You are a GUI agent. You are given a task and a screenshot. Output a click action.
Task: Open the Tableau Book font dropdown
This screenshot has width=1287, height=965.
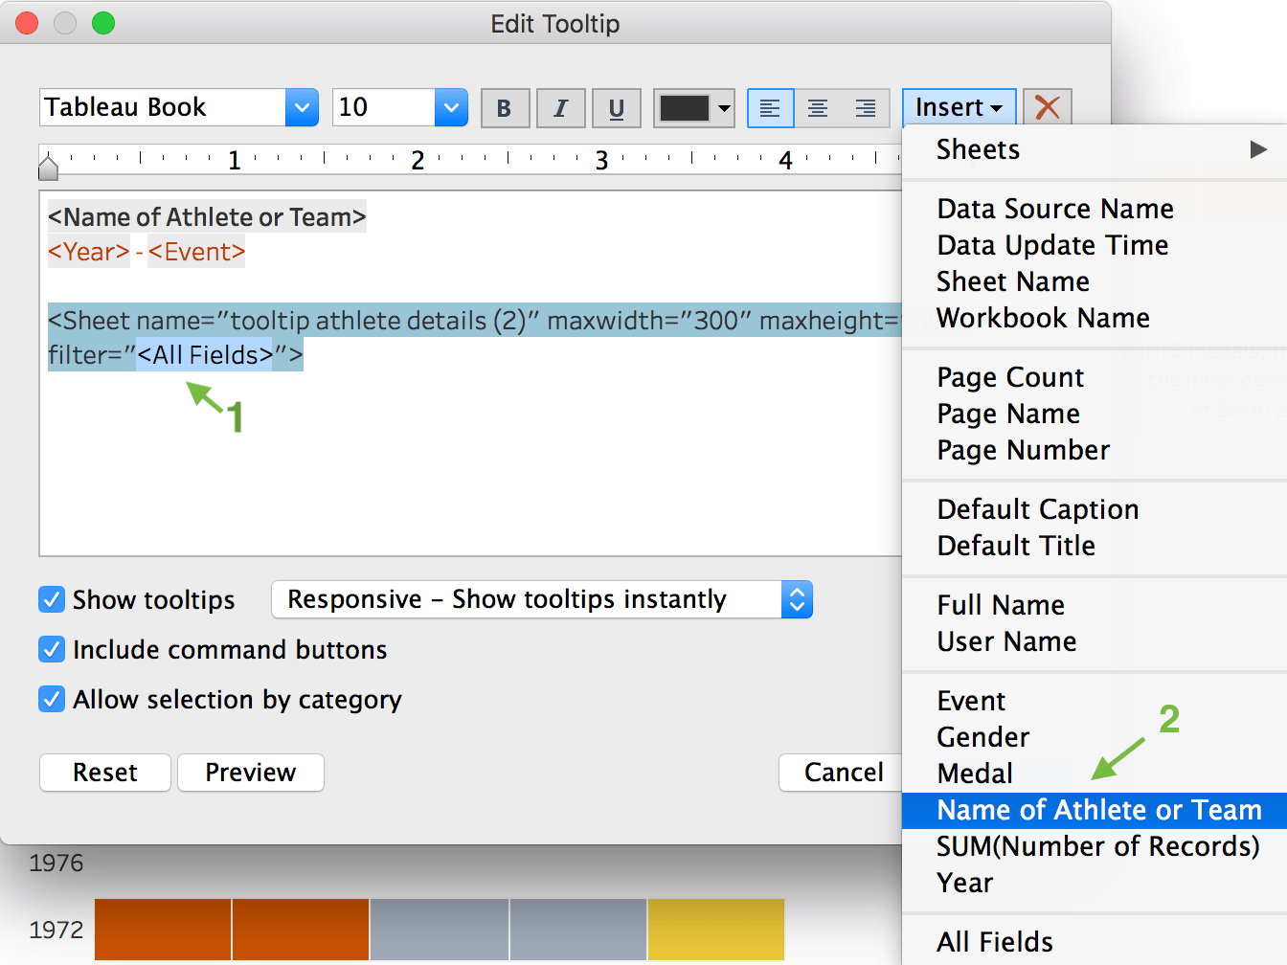click(x=302, y=107)
